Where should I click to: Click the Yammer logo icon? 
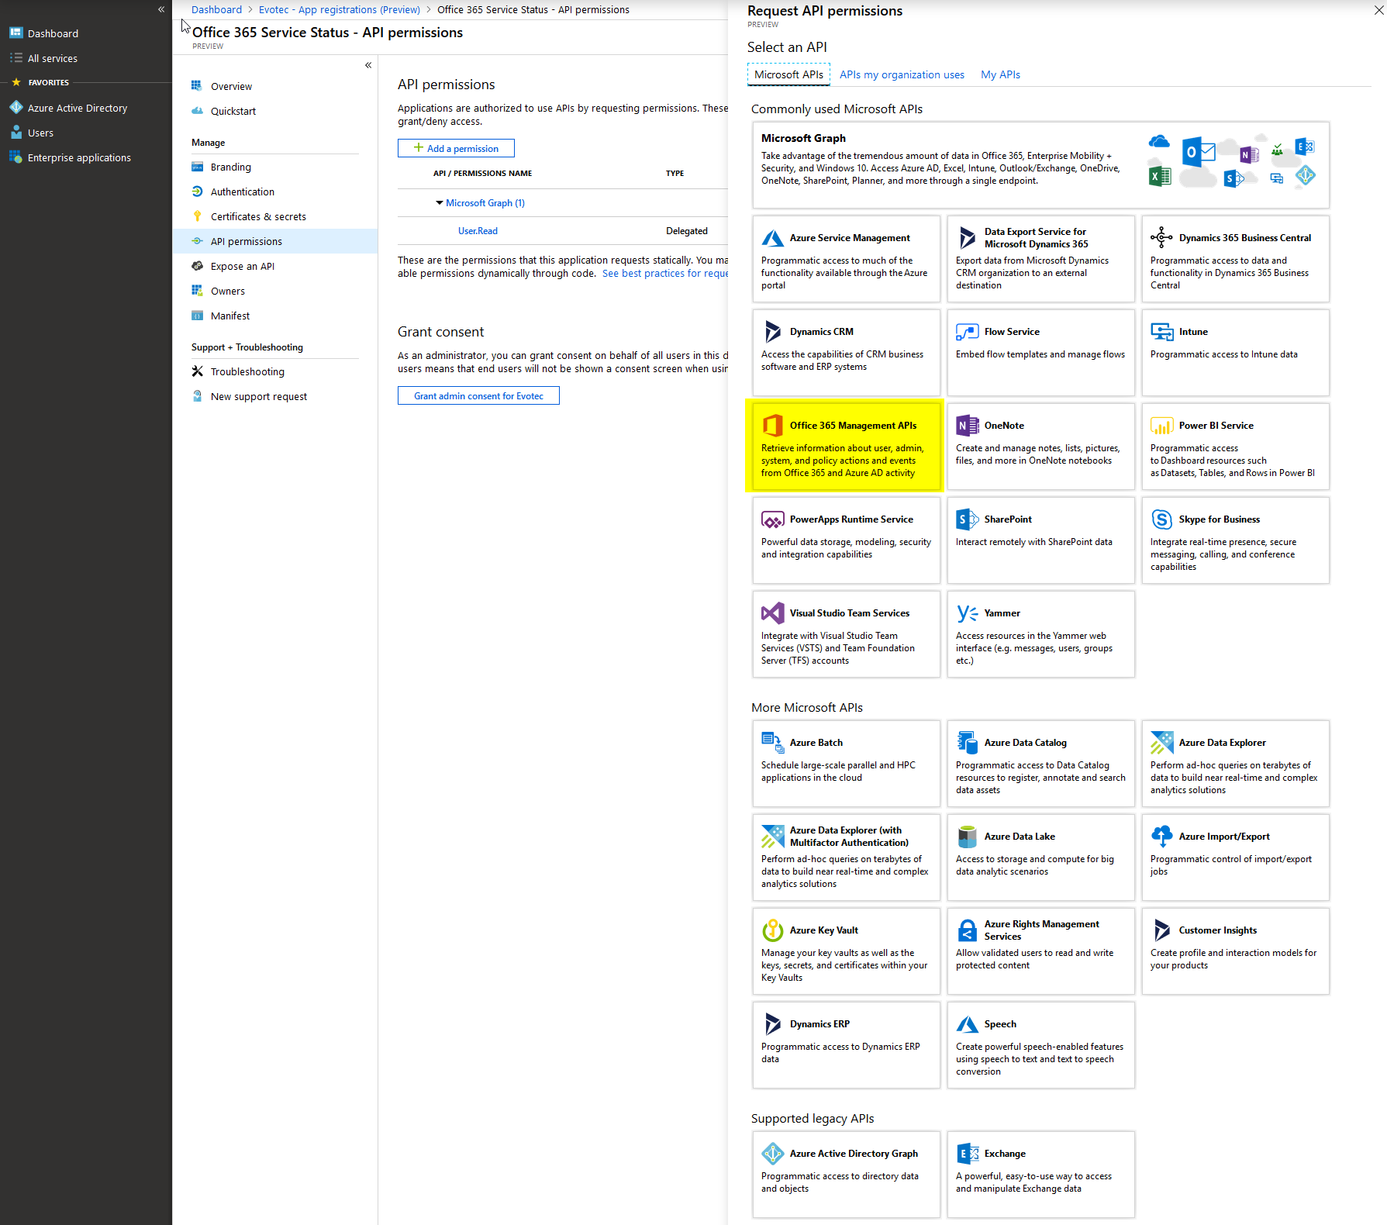pyautogui.click(x=967, y=613)
